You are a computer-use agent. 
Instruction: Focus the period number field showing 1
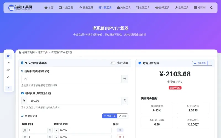37,130
